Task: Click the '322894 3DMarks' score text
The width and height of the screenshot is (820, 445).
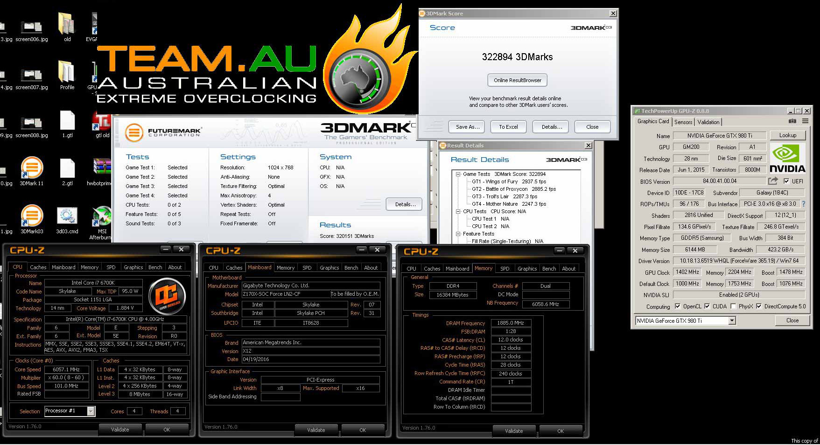Action: click(517, 57)
